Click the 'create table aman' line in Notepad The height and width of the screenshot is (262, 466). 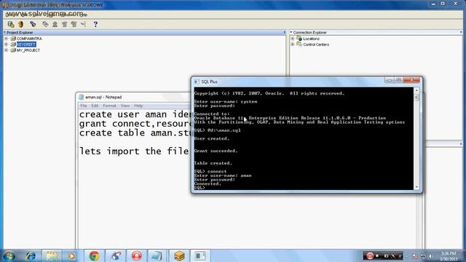(135, 133)
